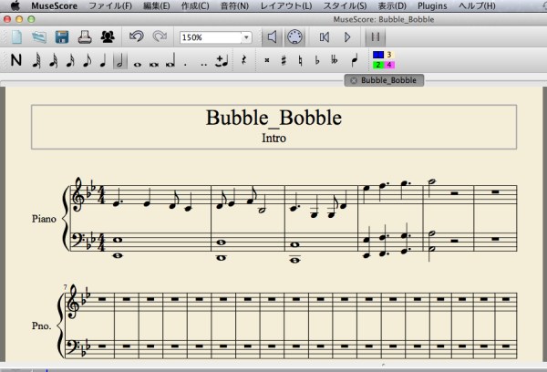Select voice 1 blue swatch
547x372 pixels.
(378, 55)
